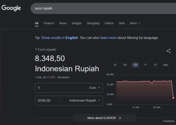
Task: Open the Euro currency dropdown
Action: [x=95, y=88]
